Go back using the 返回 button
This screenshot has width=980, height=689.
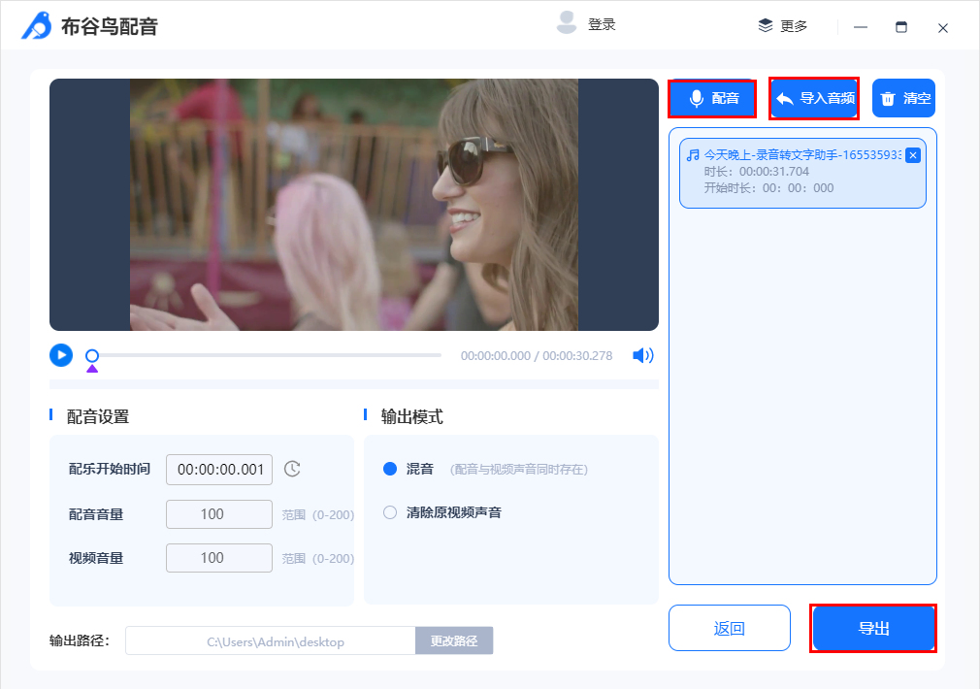click(729, 628)
